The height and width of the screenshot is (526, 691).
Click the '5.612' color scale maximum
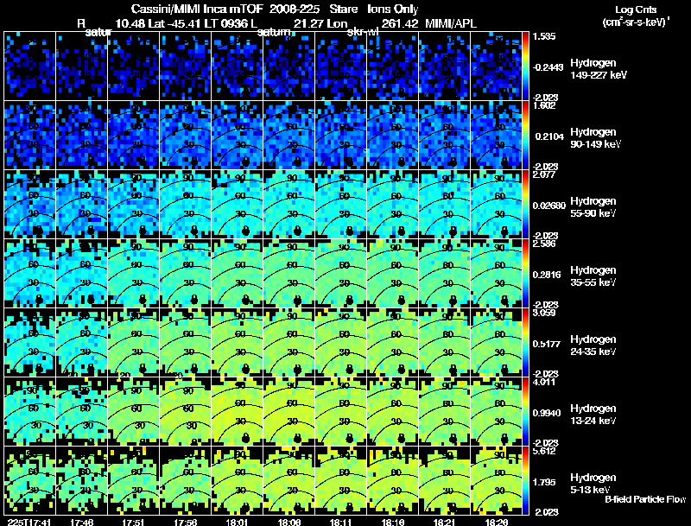tap(544, 451)
